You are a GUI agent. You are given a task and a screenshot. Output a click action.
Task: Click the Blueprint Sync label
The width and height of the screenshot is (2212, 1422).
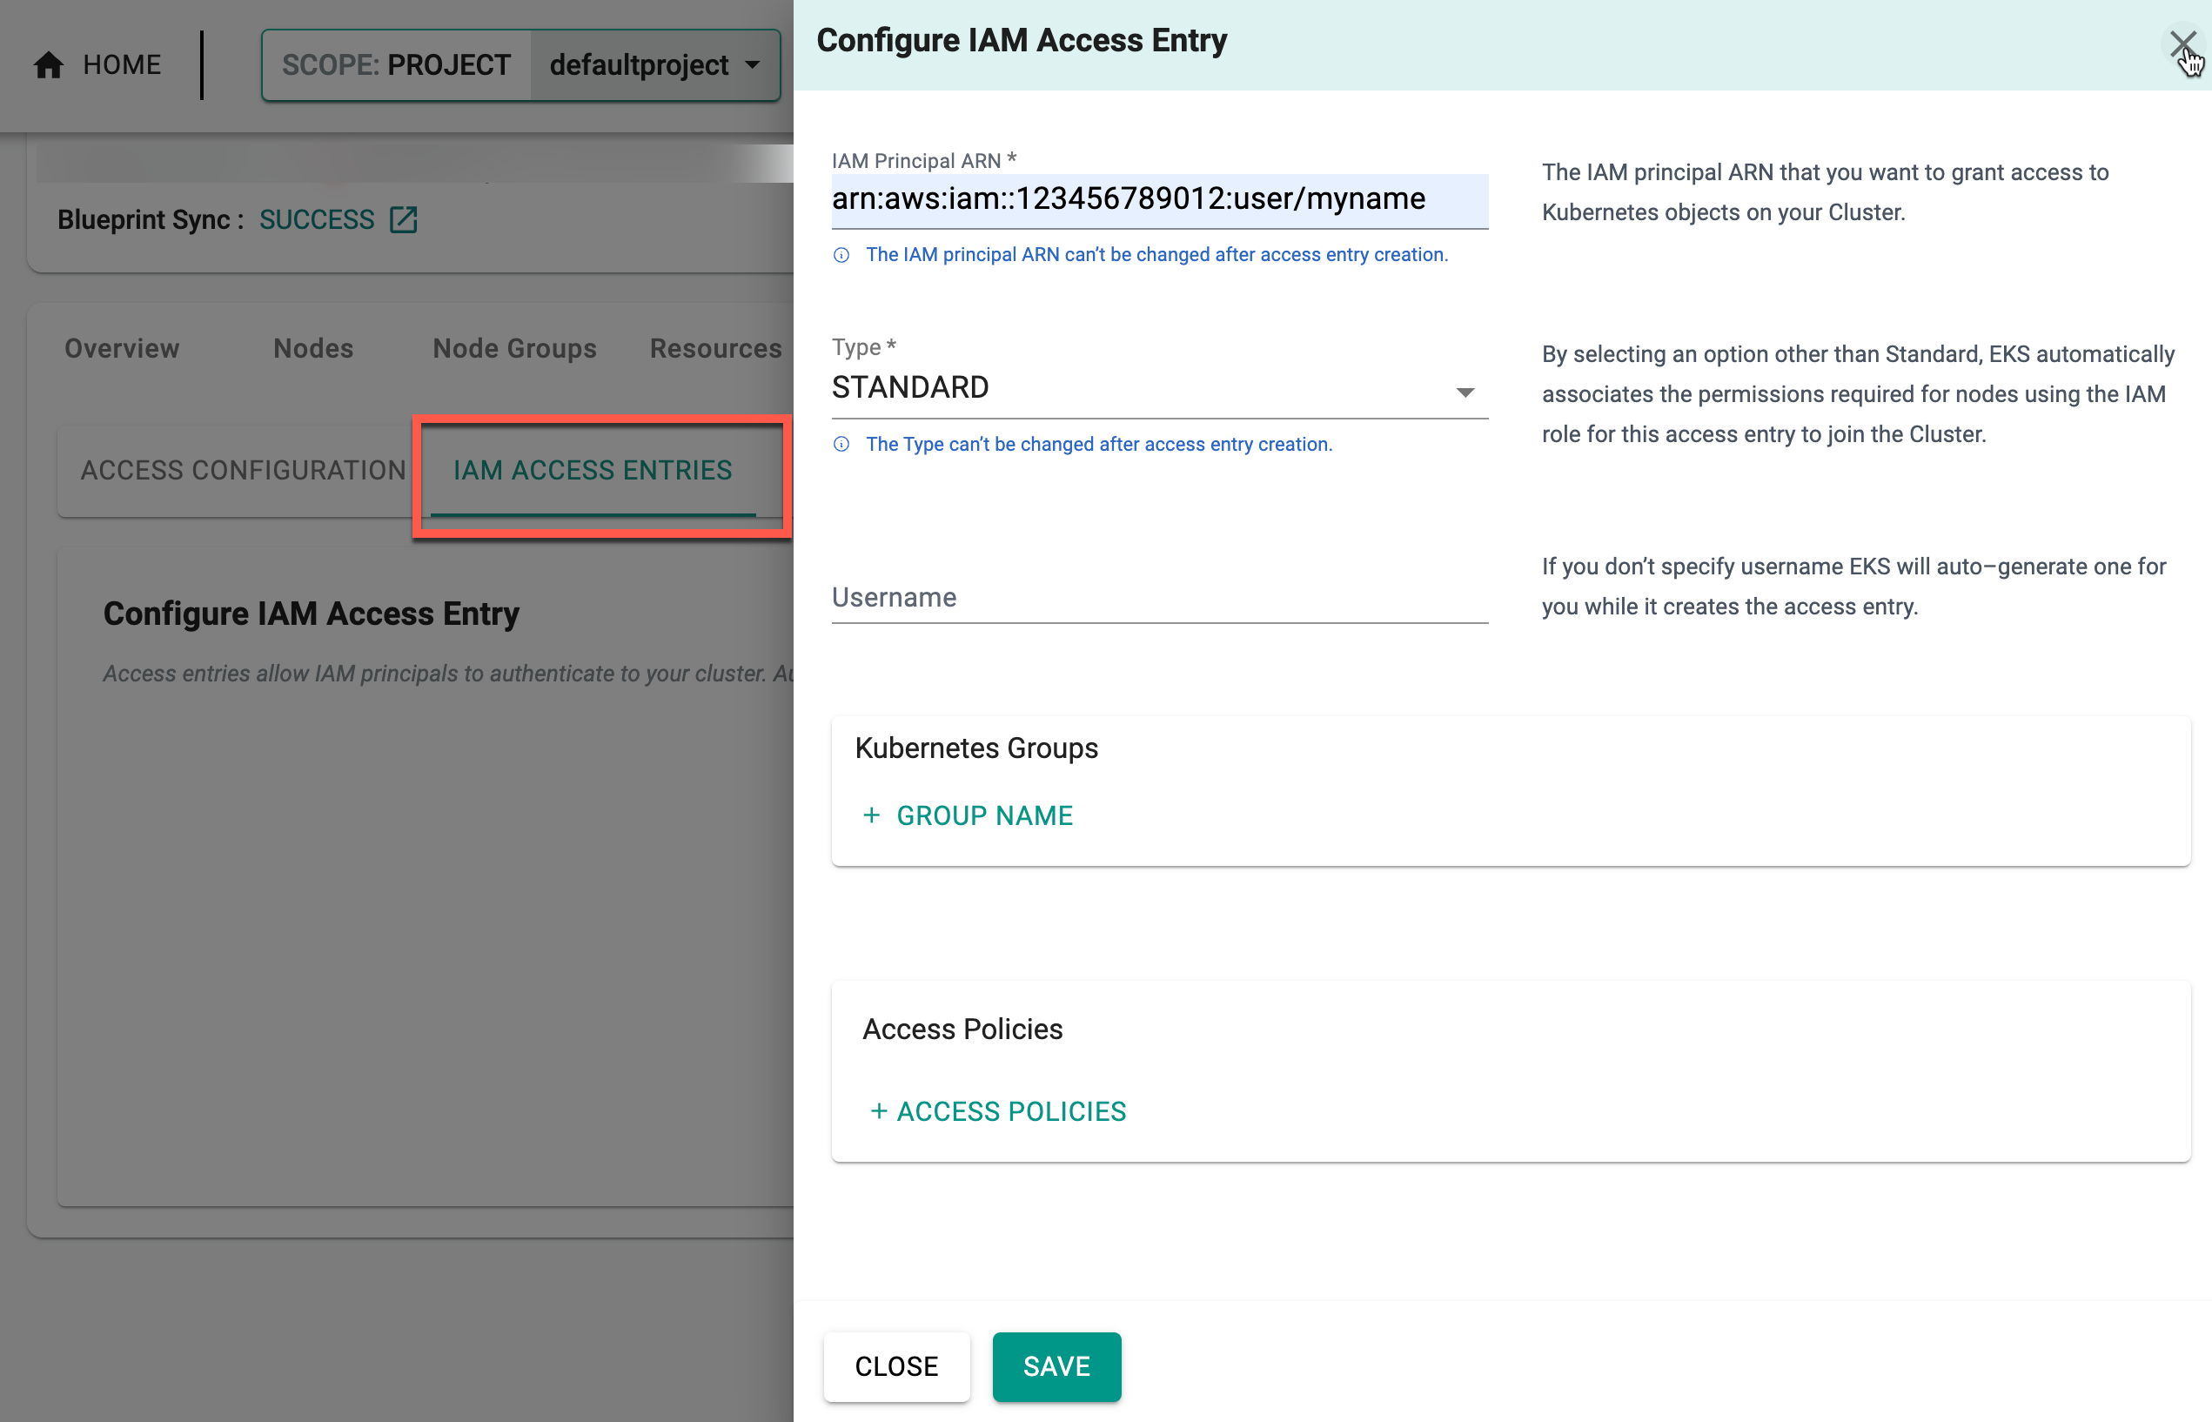point(151,220)
